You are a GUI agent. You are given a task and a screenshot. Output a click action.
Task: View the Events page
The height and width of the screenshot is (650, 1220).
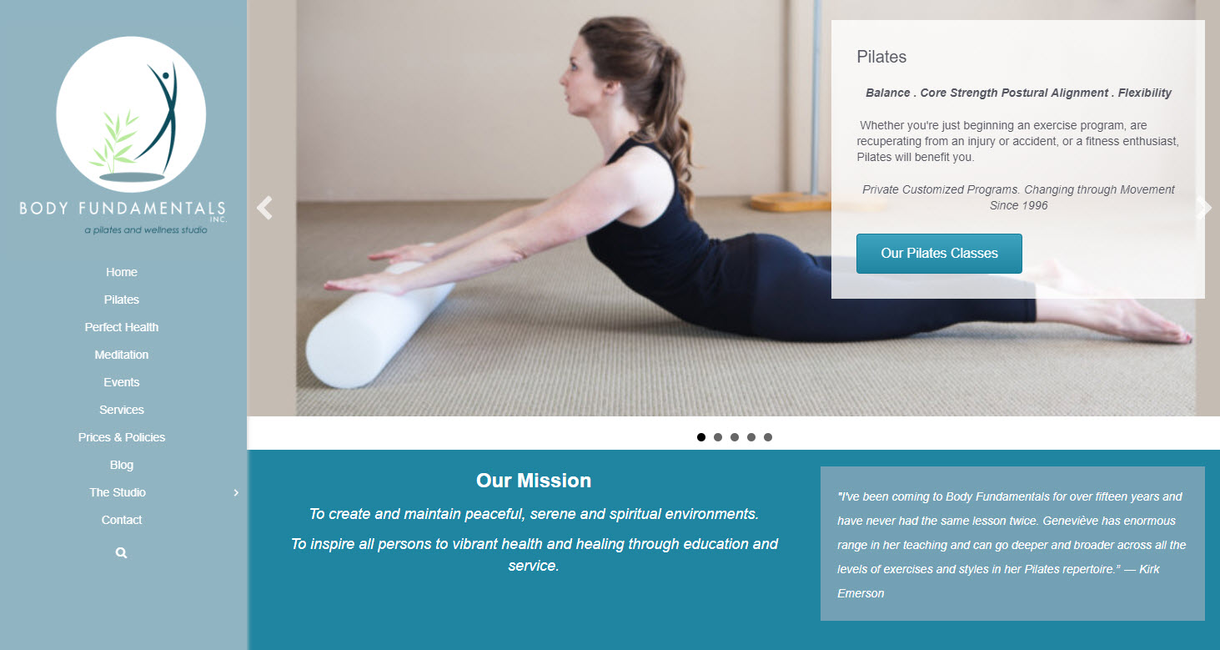pyautogui.click(x=122, y=382)
